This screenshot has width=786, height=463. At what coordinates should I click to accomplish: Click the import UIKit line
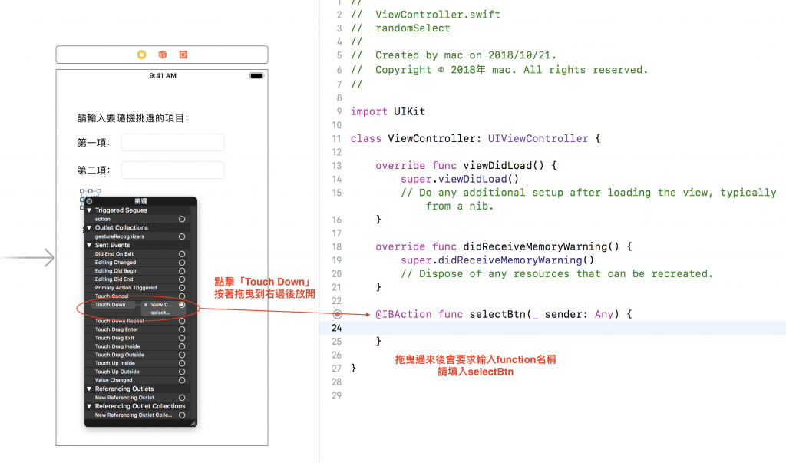point(388,111)
